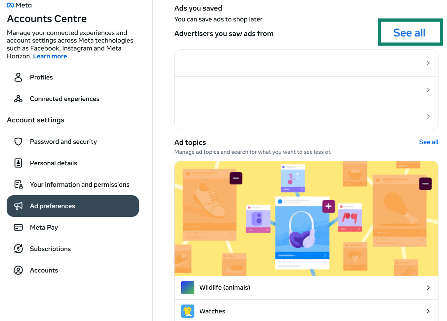Image resolution: width=447 pixels, height=321 pixels.
Task: Click the Password and security shield icon
Action: coord(18,142)
